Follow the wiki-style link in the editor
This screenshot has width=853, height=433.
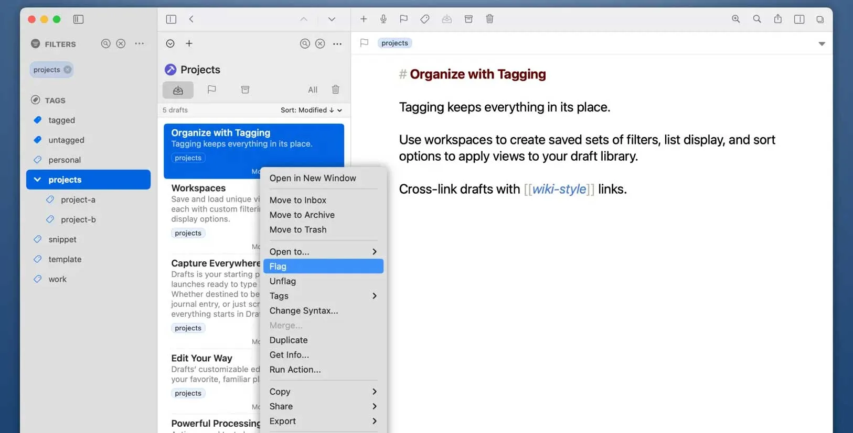point(559,189)
